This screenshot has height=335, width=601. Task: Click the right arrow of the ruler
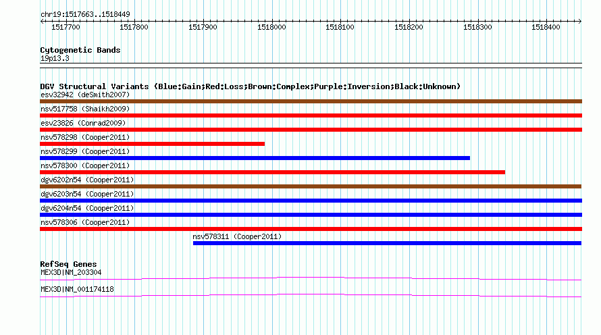click(x=579, y=21)
